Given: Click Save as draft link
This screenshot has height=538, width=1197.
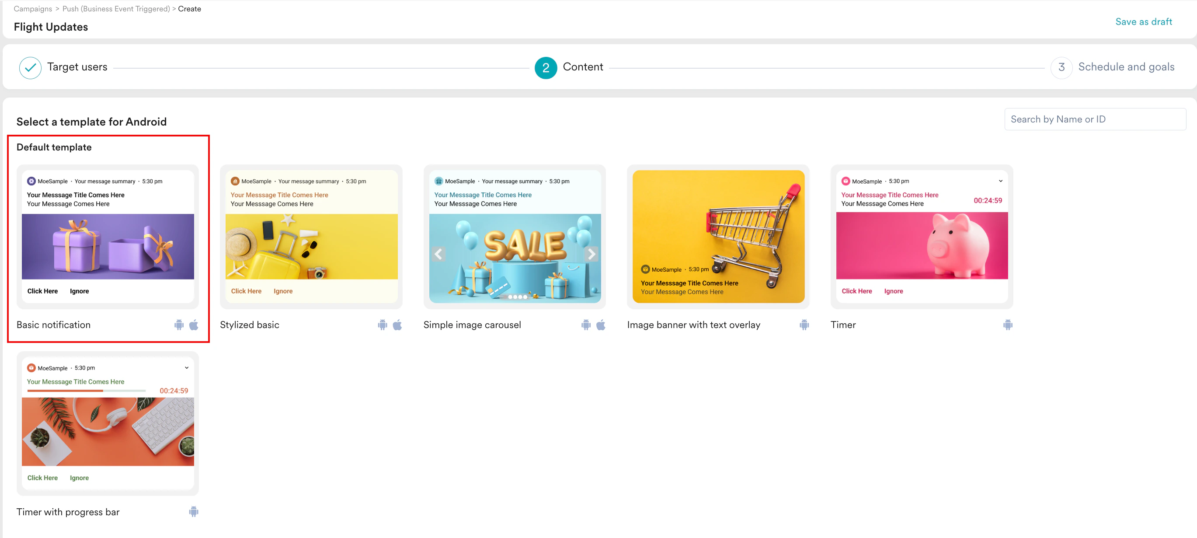Looking at the screenshot, I should coord(1143,22).
